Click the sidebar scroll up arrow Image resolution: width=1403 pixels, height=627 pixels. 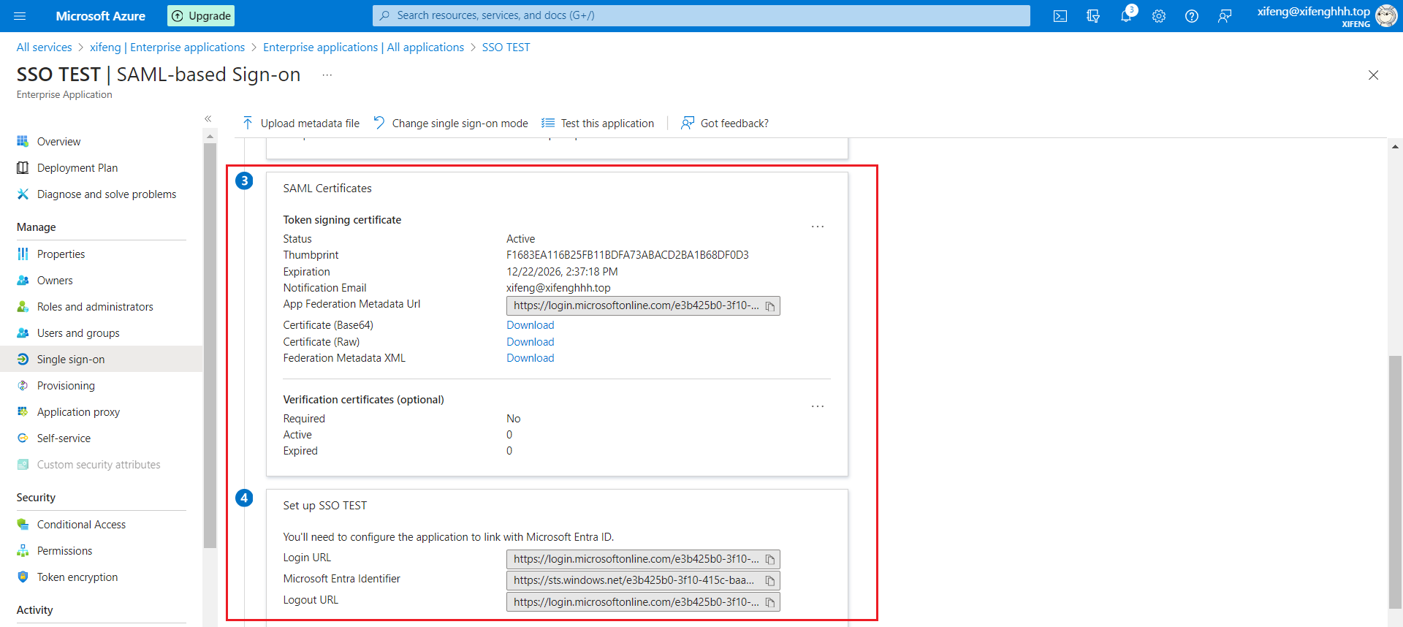tap(210, 137)
